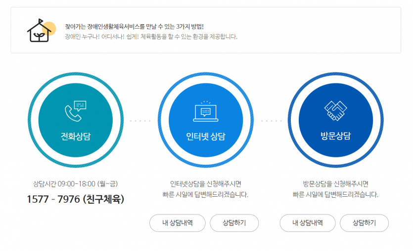The width and height of the screenshot is (413, 251).
Task: Open 내 상담내역 under 인터넷 상담
Action: coord(178,223)
